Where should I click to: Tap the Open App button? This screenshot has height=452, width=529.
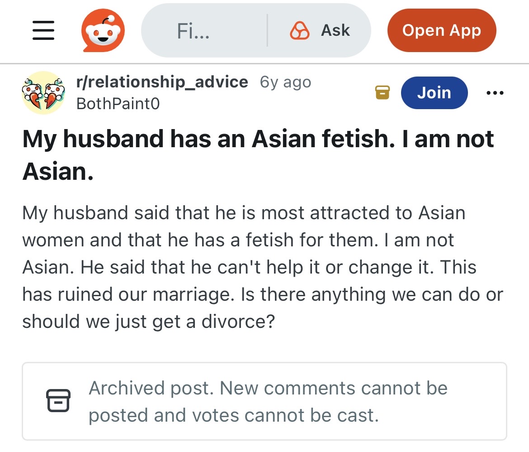(x=441, y=31)
